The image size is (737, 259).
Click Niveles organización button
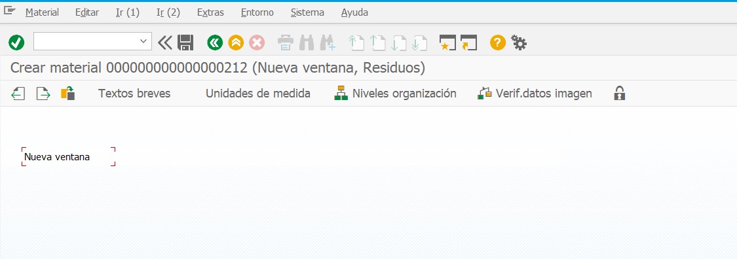[x=395, y=94]
